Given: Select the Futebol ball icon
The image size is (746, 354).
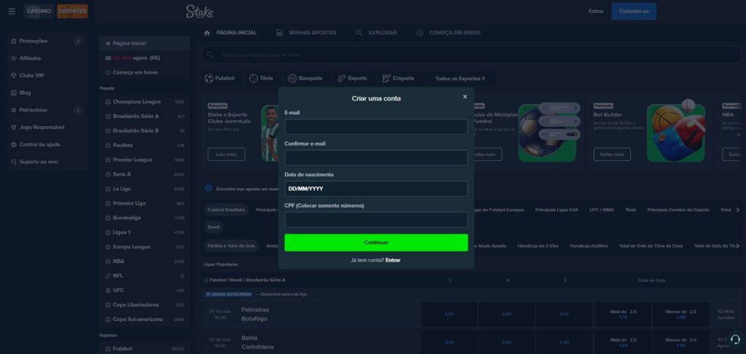Looking at the screenshot, I should coord(209,79).
